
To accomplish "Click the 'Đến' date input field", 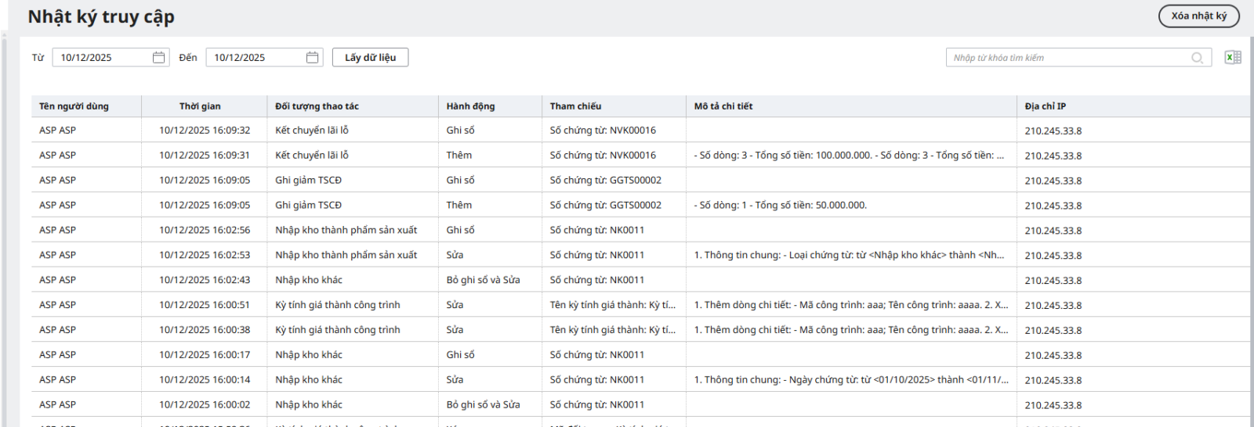I will (x=256, y=58).
